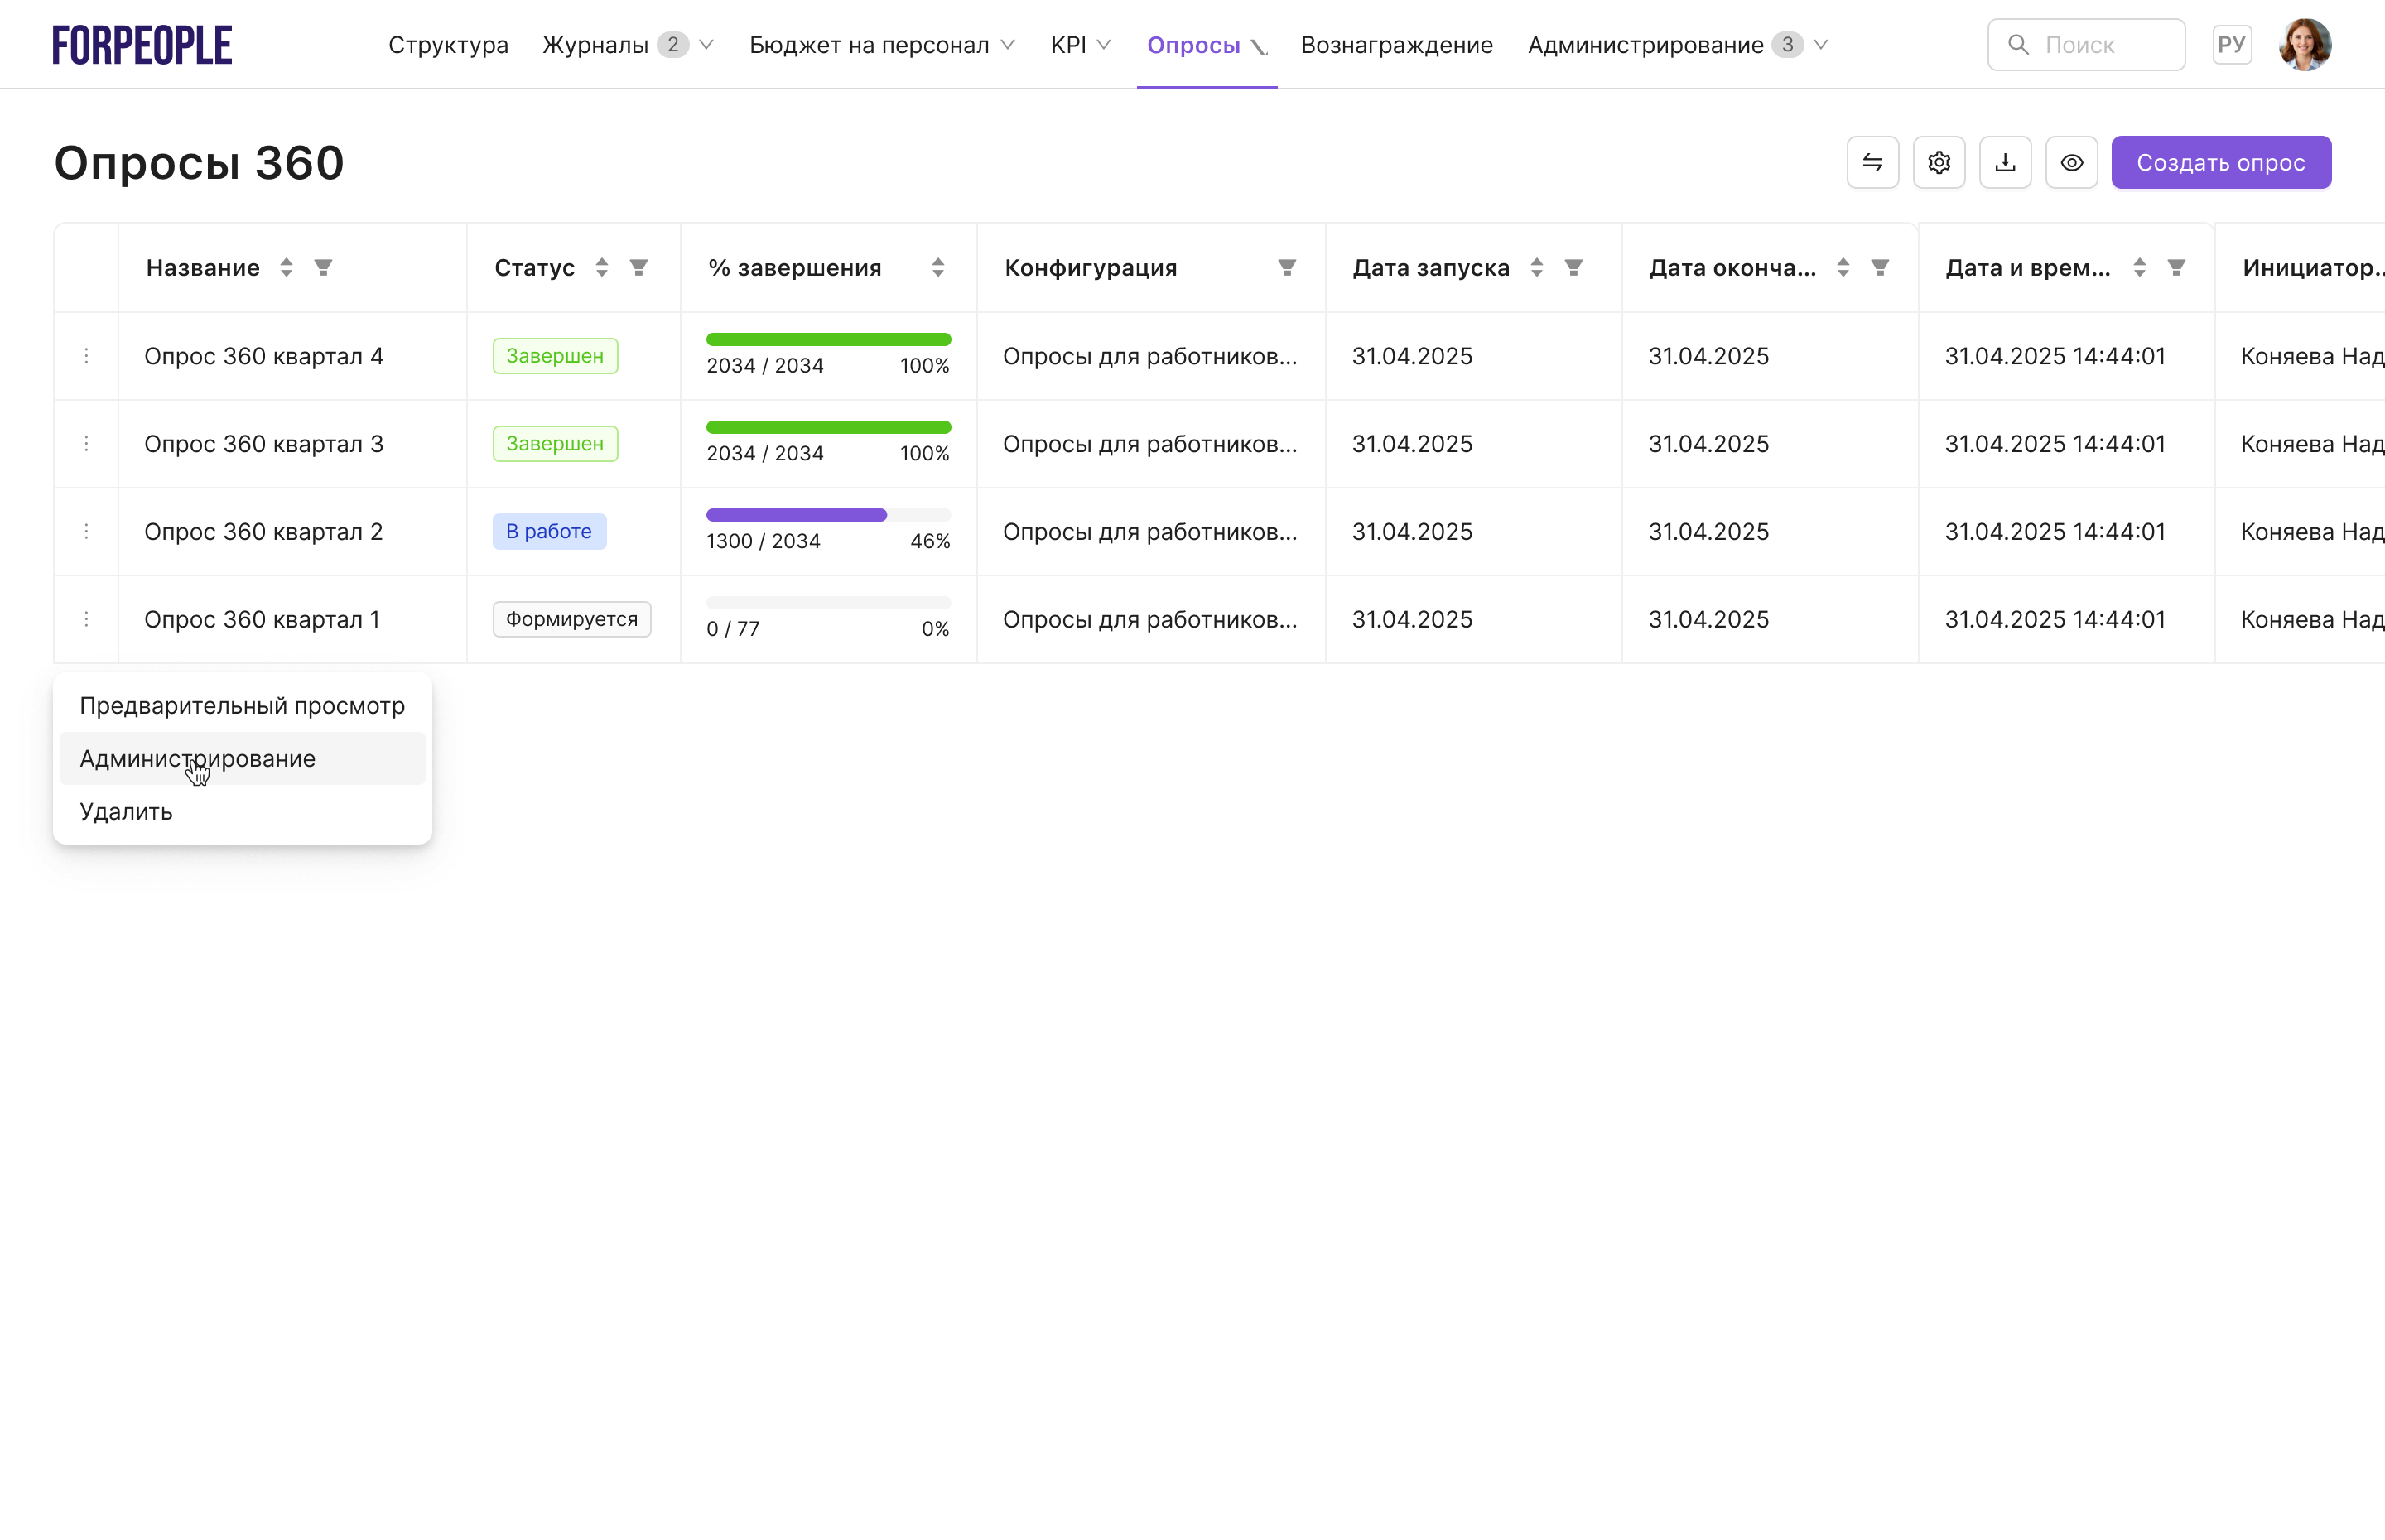2385x1540 pixels.
Task: Click the swap arrows toolbar icon
Action: [1872, 162]
